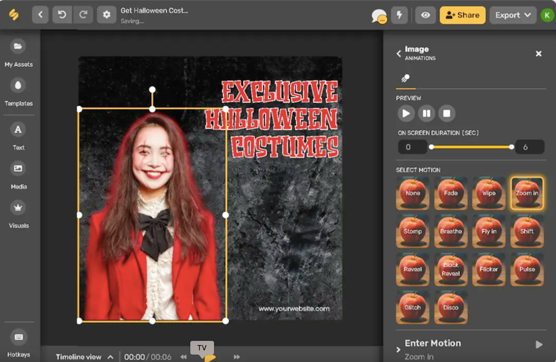The width and height of the screenshot is (556, 362).
Task: Collapse the Timeline view panel
Action: pos(110,356)
